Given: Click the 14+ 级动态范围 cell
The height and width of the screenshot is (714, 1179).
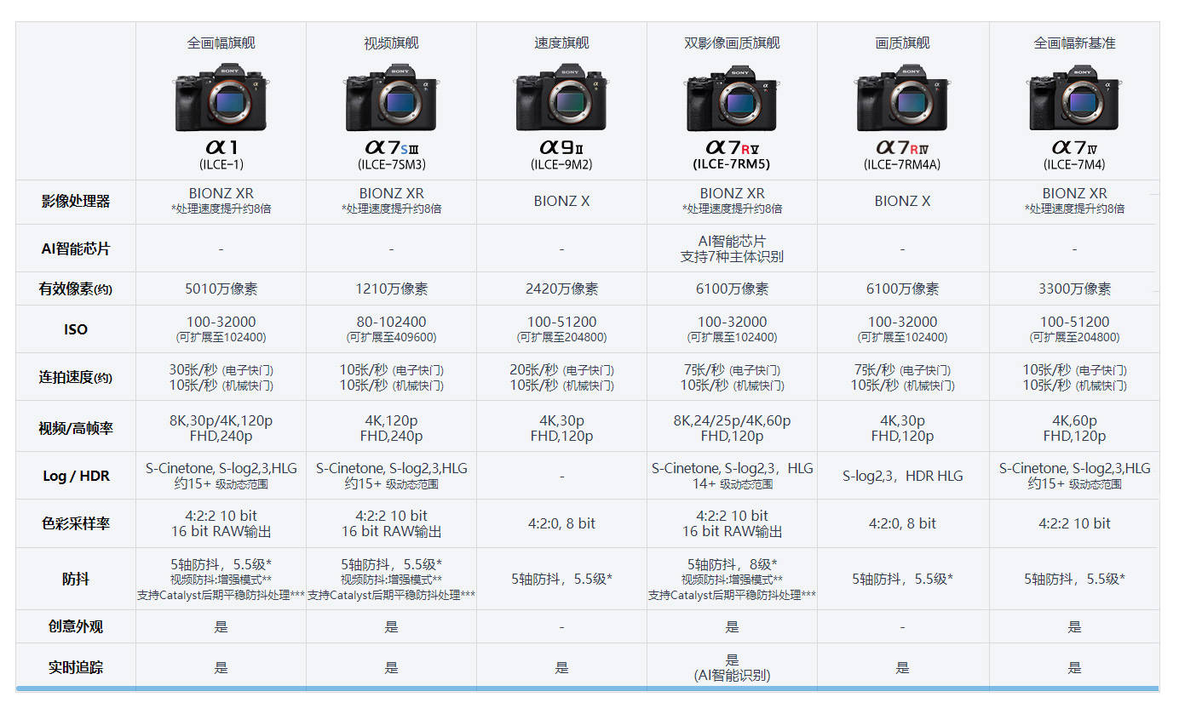Looking at the screenshot, I should pyautogui.click(x=733, y=484).
